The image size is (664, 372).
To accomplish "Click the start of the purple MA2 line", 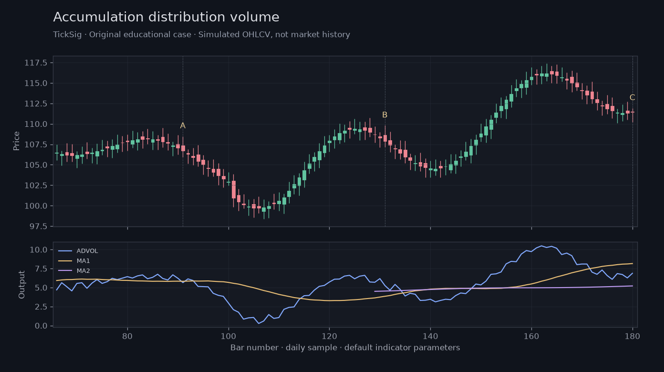I will coord(375,291).
